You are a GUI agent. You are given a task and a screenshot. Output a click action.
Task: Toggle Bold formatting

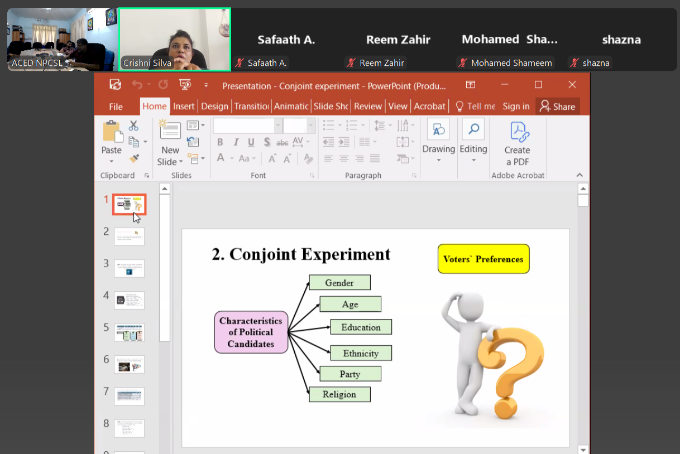coord(220,142)
